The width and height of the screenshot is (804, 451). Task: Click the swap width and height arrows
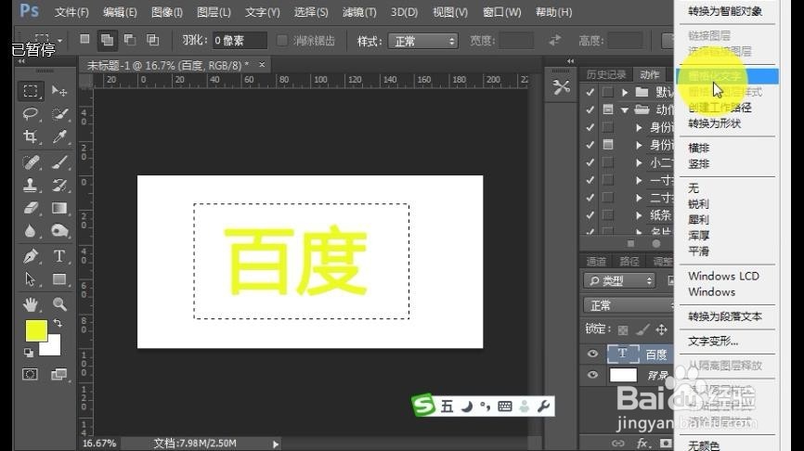pos(555,41)
